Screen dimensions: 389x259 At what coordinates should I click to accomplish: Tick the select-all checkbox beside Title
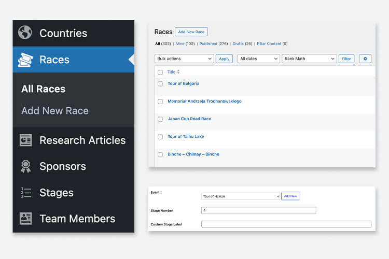click(160, 73)
